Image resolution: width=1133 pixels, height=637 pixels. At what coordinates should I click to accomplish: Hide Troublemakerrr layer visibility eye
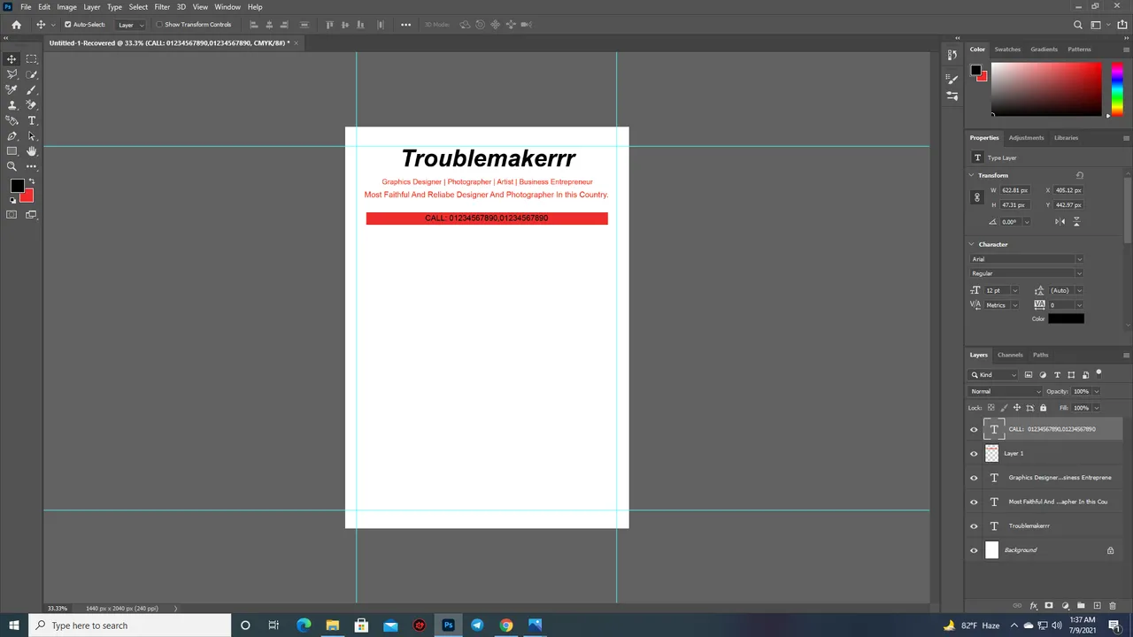pos(974,526)
